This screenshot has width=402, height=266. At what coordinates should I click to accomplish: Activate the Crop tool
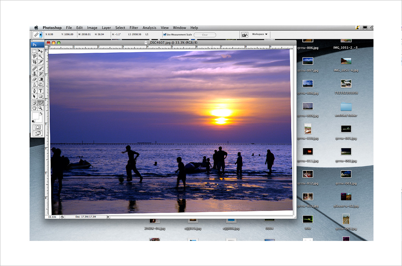coord(34,62)
